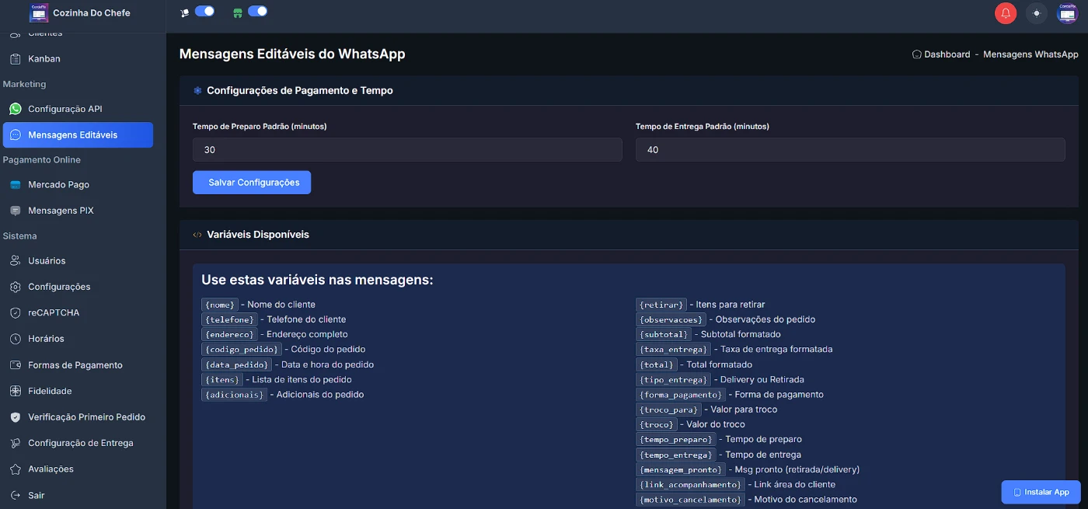Click the Avaliações star icon
This screenshot has height=509, width=1088.
[16, 469]
